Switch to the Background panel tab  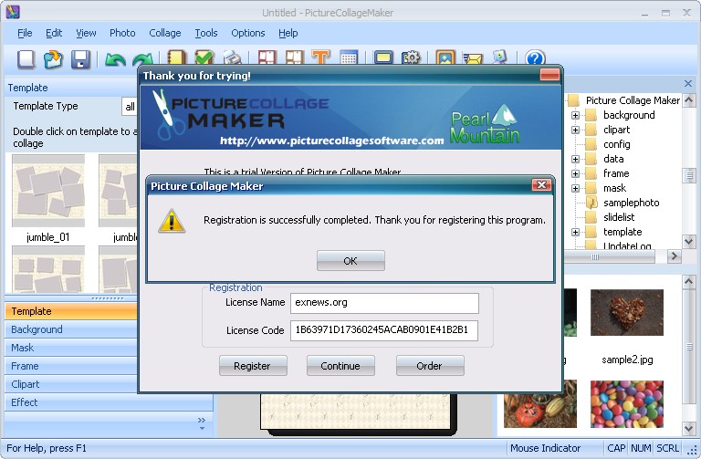pyautogui.click(x=71, y=329)
